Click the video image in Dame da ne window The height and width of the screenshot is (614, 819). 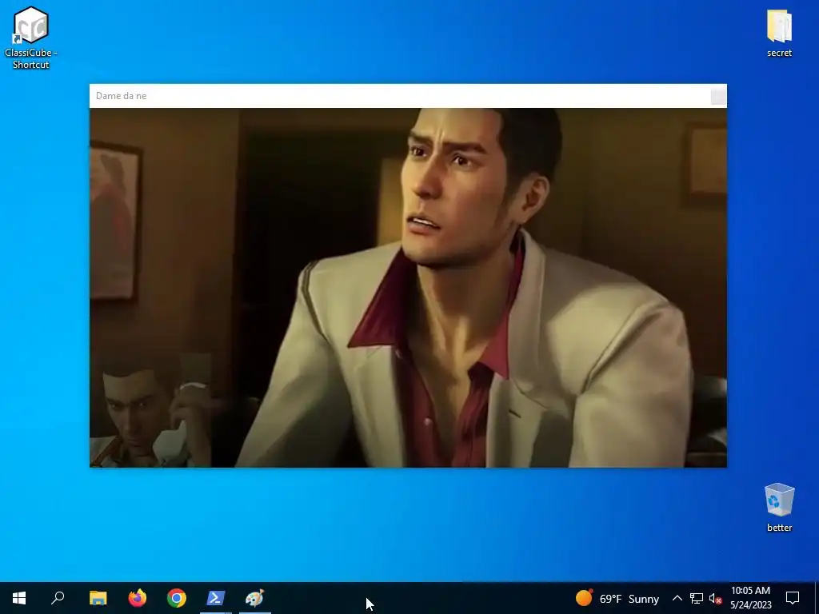pyautogui.click(x=408, y=288)
